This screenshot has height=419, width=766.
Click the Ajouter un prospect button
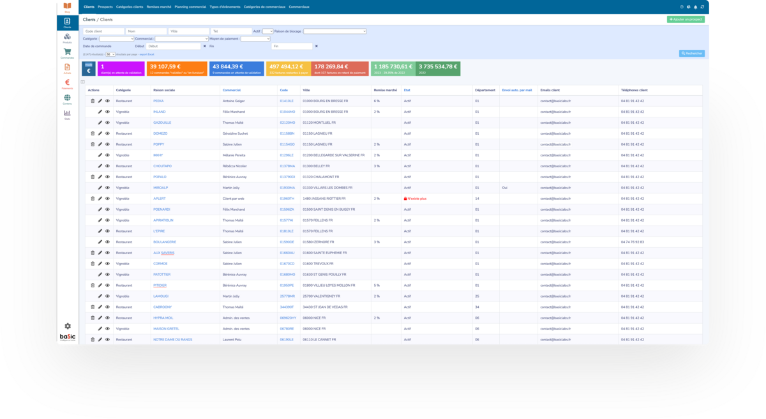point(686,20)
